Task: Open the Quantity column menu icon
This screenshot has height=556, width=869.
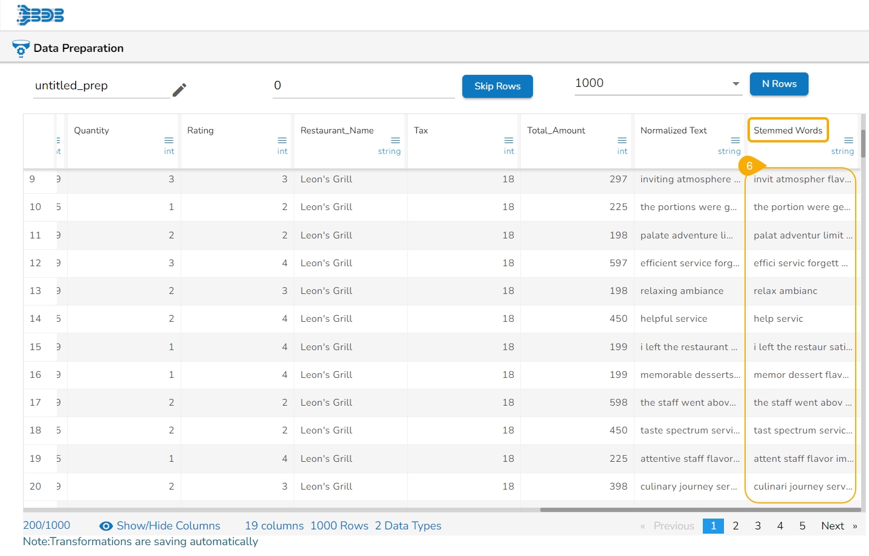Action: [x=169, y=140]
